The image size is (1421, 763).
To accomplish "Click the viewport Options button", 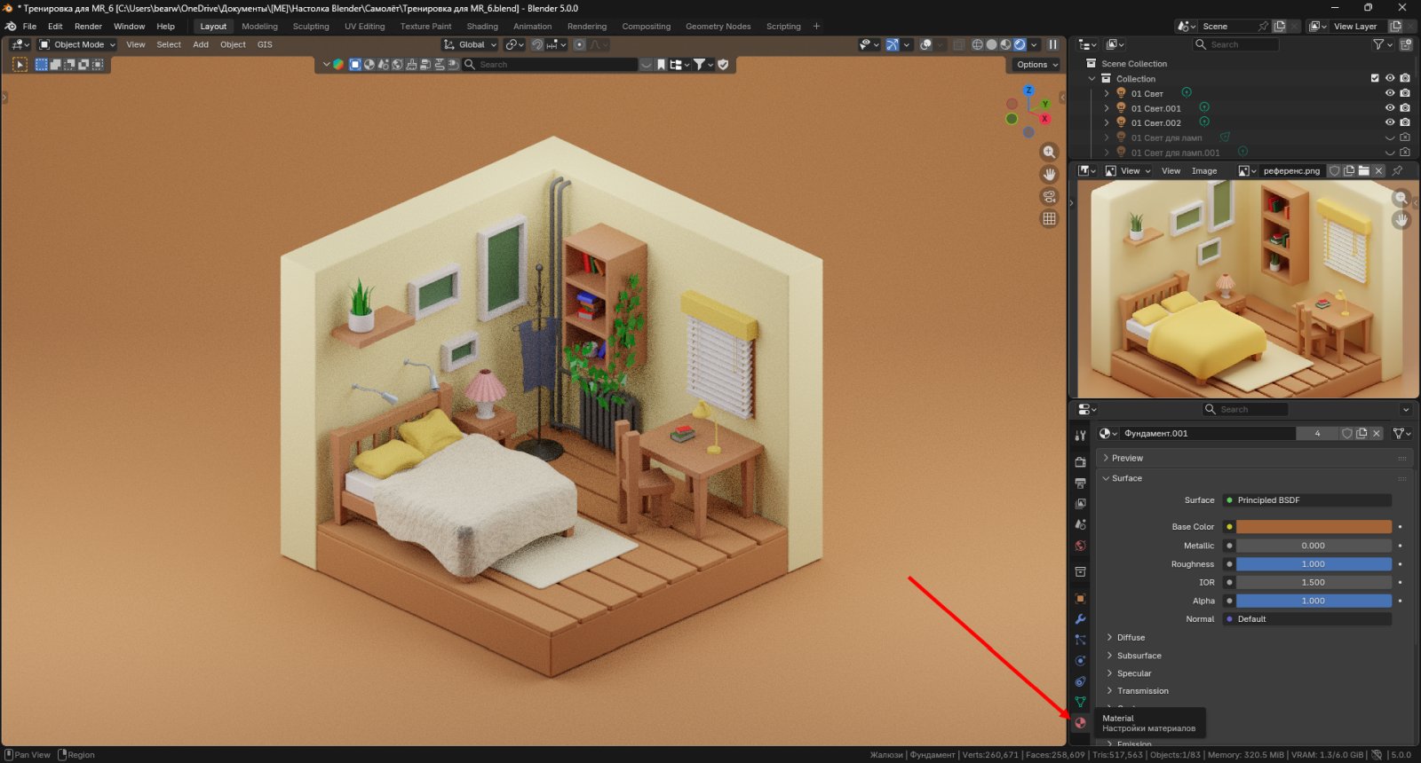I will coord(1036,65).
